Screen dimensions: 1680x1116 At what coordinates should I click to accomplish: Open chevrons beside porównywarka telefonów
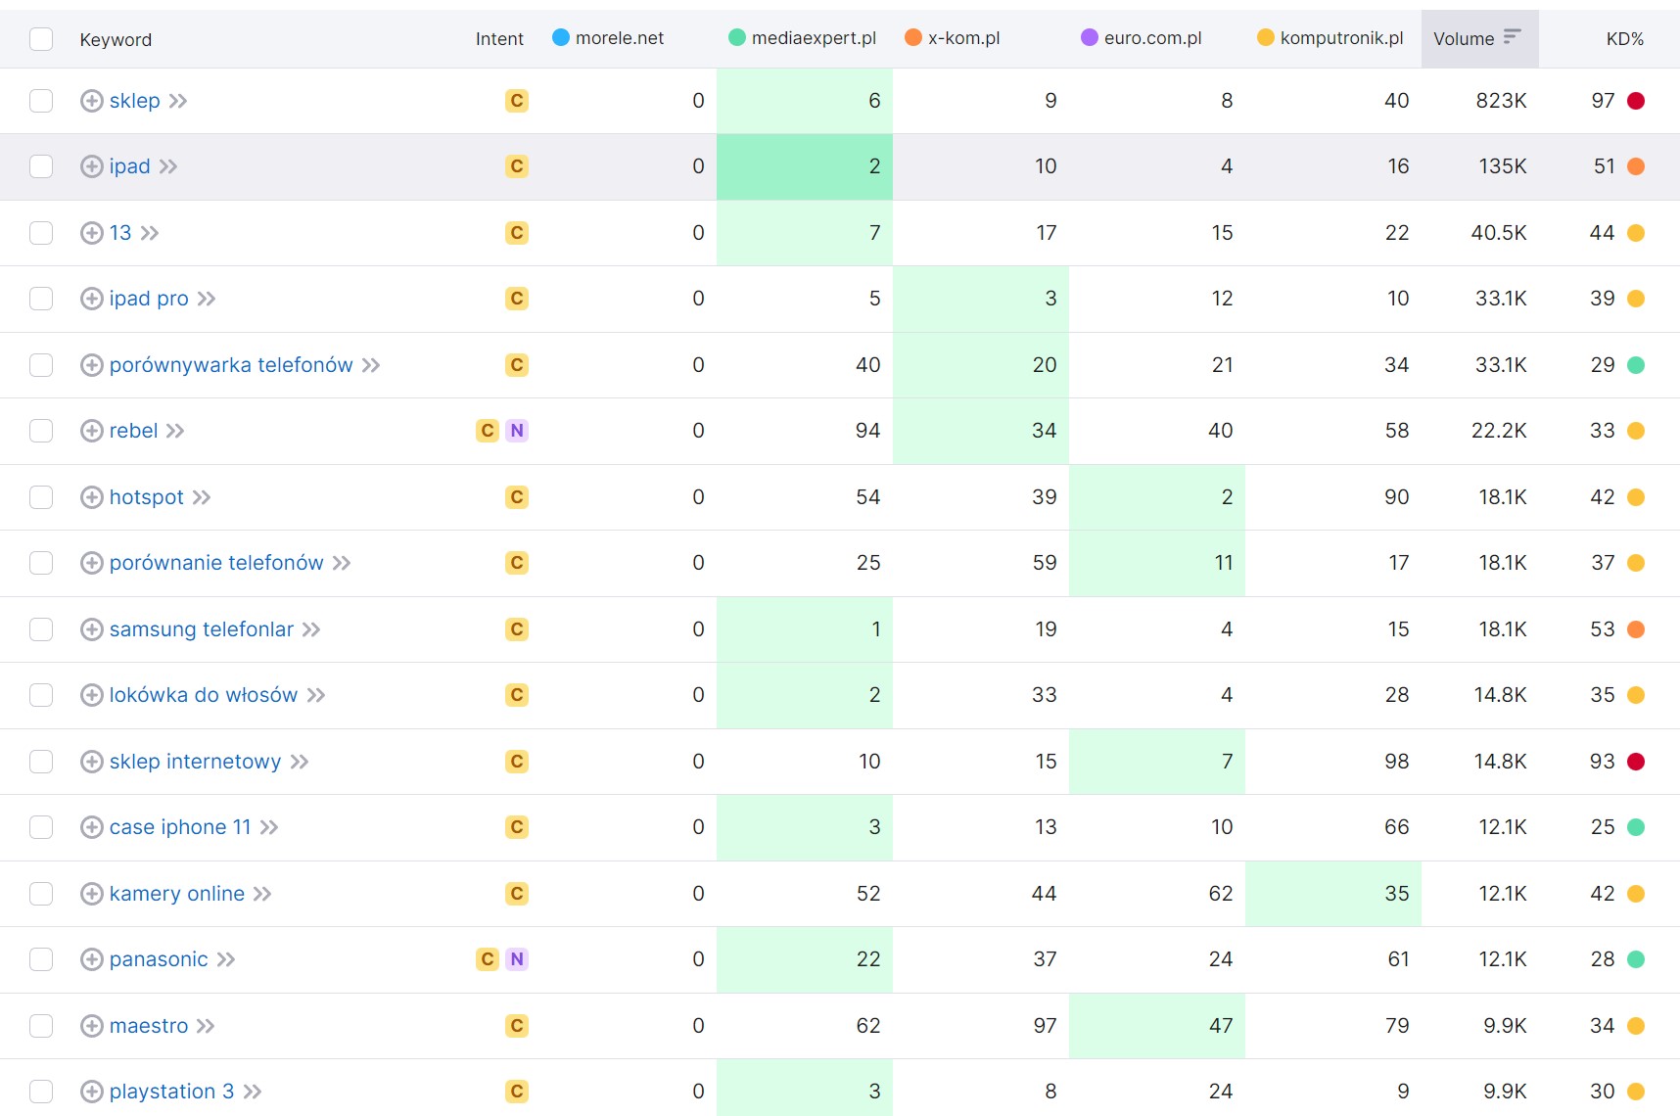coord(371,365)
